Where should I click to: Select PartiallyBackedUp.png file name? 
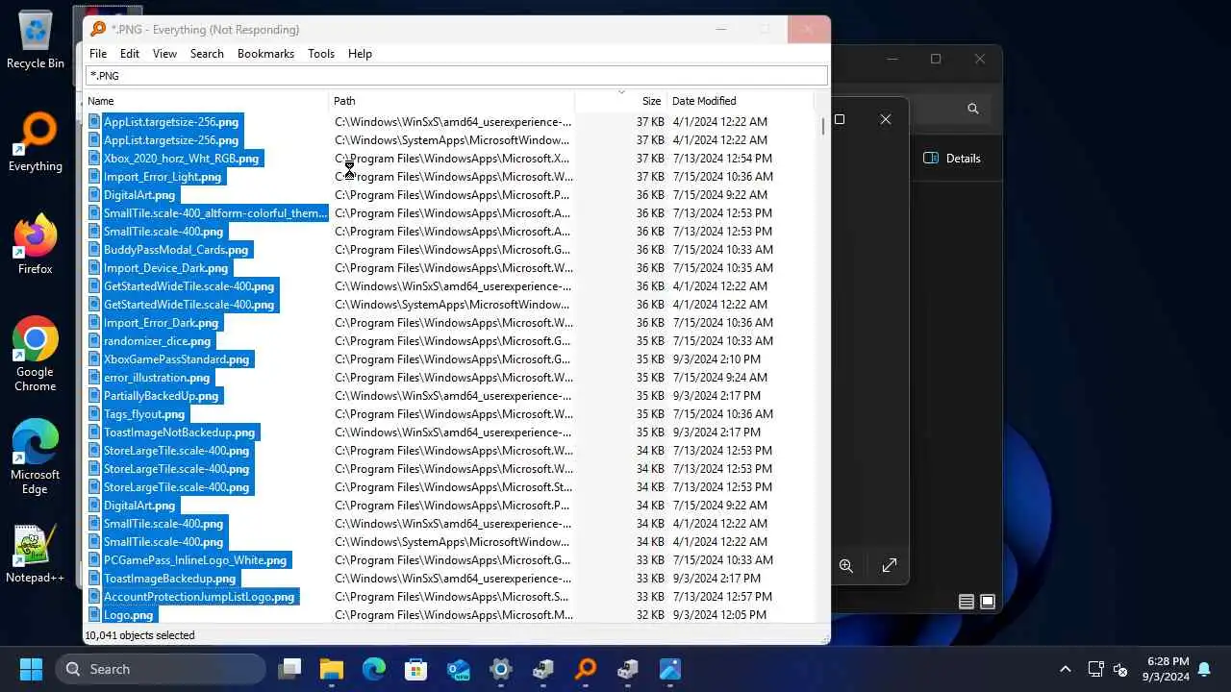(x=161, y=396)
